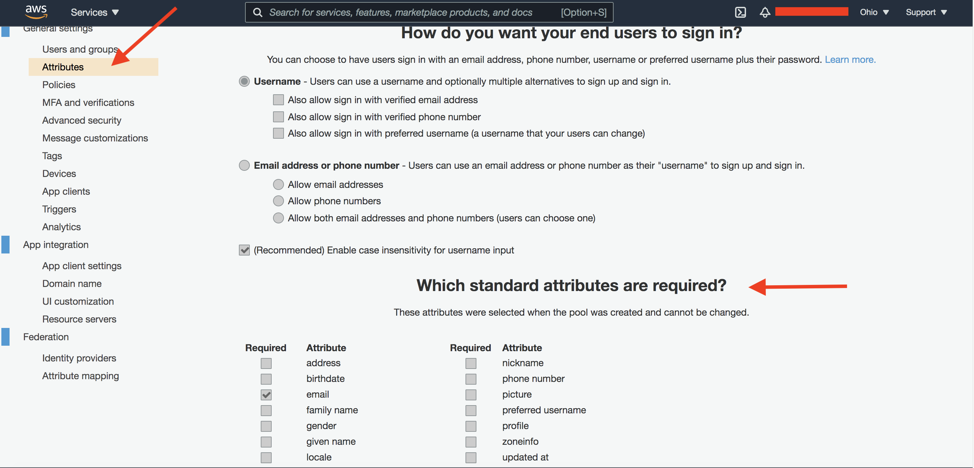The height and width of the screenshot is (468, 974).
Task: Choose the Allow phone numbers radio button
Action: tap(278, 201)
